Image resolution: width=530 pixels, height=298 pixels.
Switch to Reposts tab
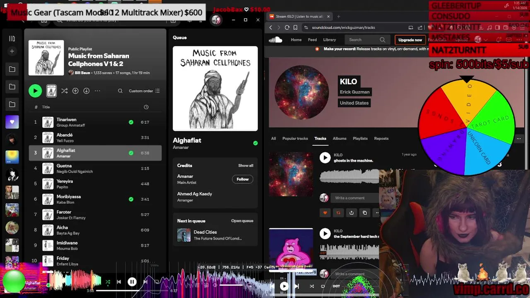pos(381,139)
